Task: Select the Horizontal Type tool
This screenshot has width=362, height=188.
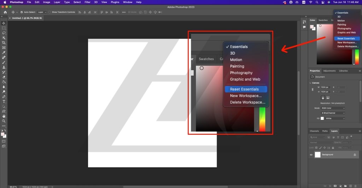Action: [4, 102]
